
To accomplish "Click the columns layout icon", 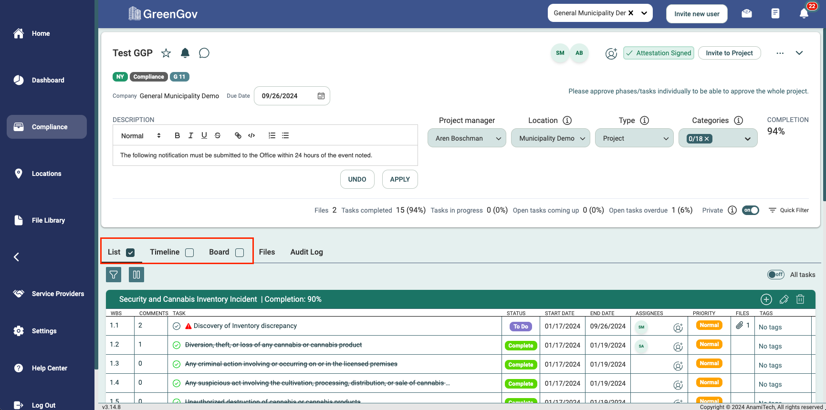I will [x=136, y=275].
